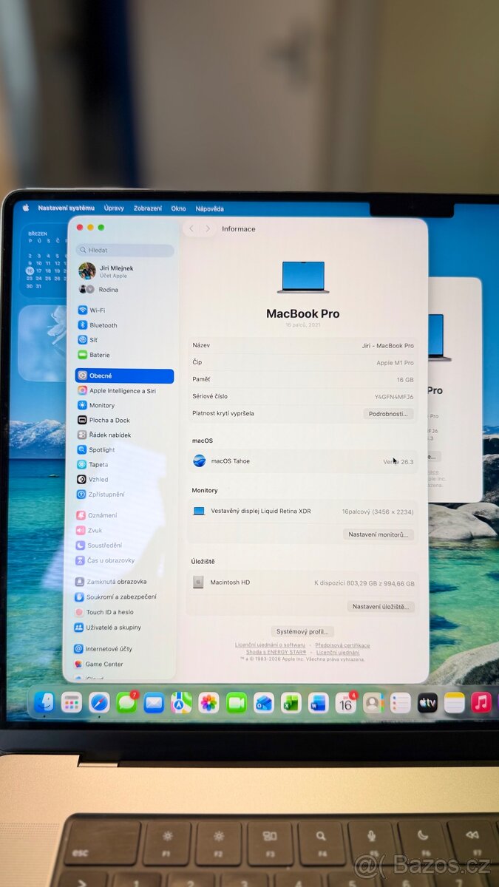The height and width of the screenshot is (887, 499).
Task: Open Music from the Dock
Action: (x=481, y=702)
